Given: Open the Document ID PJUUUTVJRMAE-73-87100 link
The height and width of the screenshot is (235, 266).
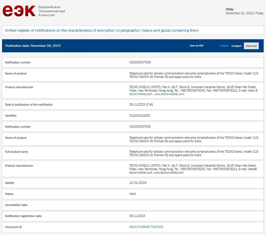Looking at the screenshot, I should pos(146,227).
